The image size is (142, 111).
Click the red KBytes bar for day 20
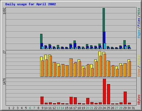point(88,101)
